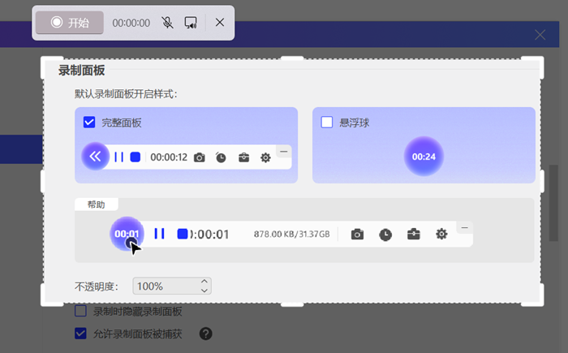Pause icon in 完整面板 preview

click(118, 157)
